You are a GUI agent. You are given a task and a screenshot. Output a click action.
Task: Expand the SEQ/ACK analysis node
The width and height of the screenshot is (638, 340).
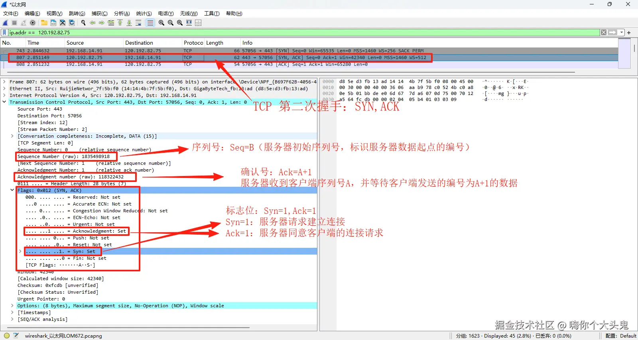click(12, 319)
